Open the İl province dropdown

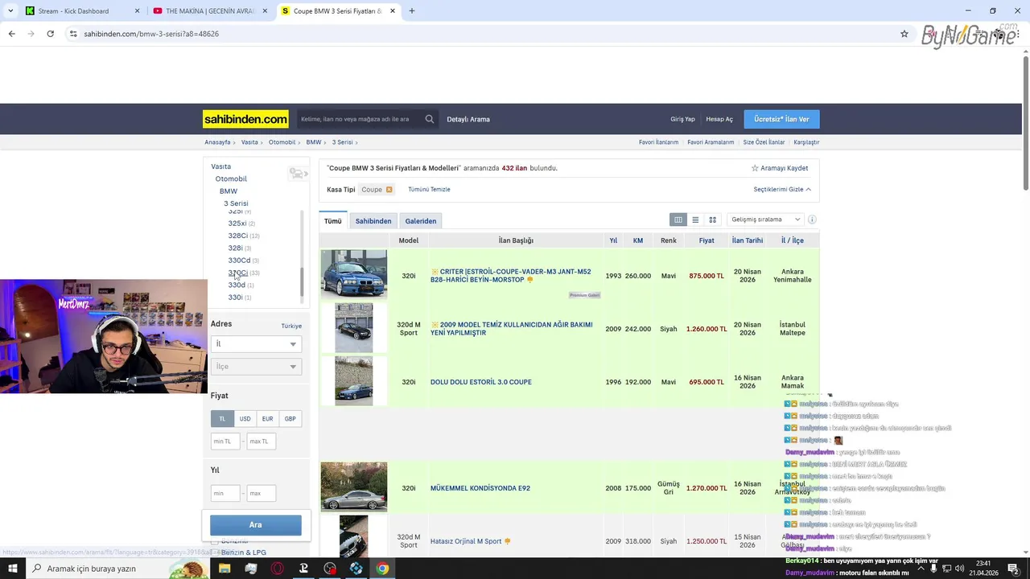[x=256, y=344]
